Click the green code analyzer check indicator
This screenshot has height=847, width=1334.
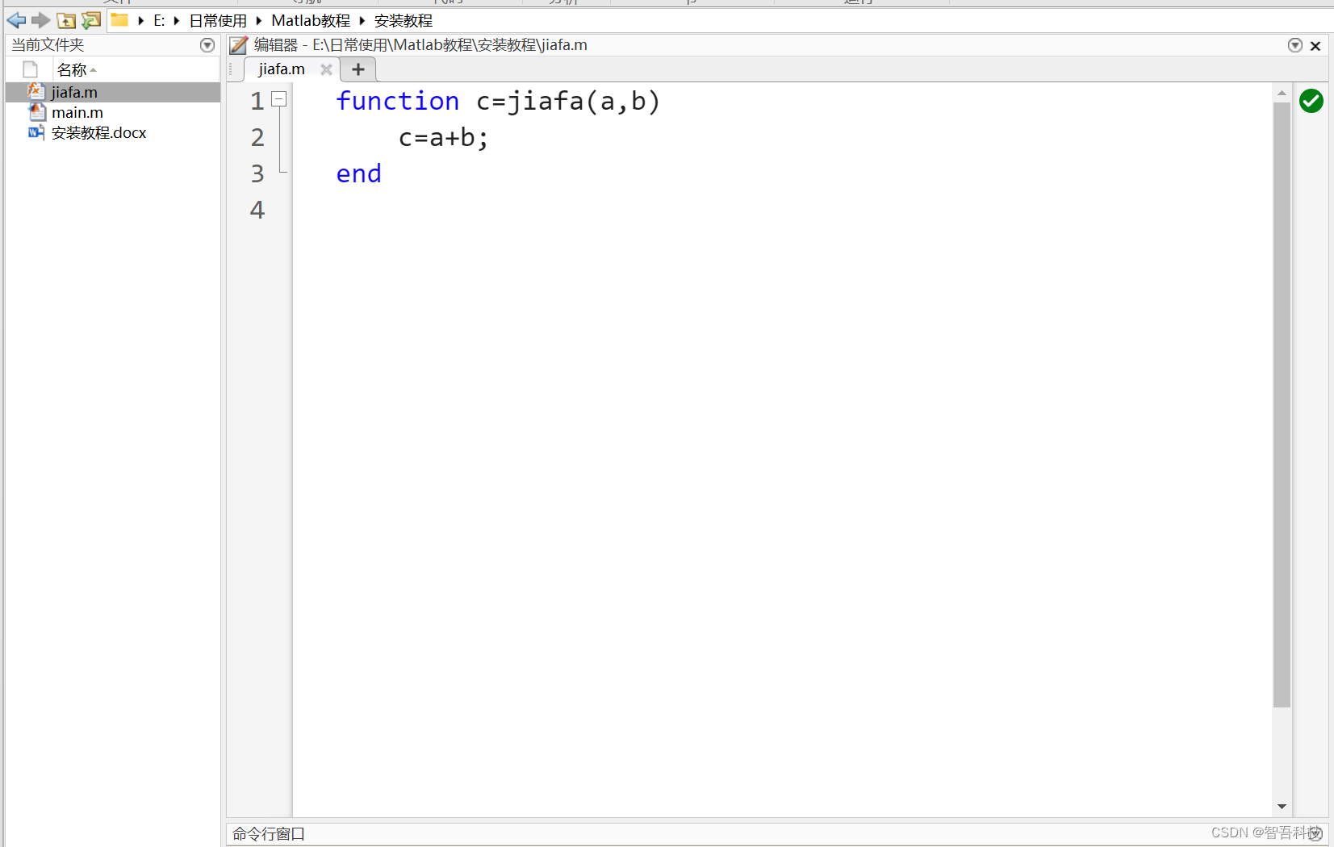[1311, 101]
